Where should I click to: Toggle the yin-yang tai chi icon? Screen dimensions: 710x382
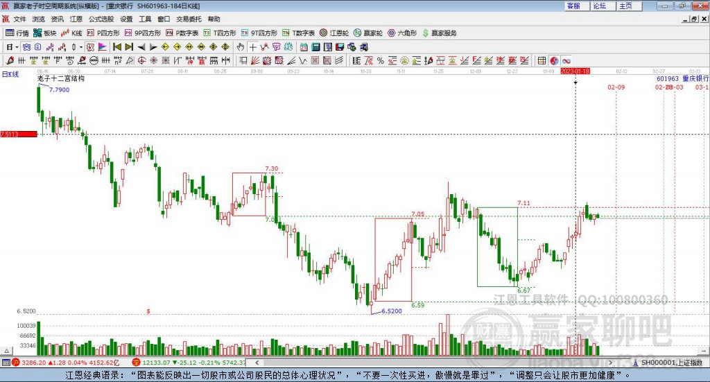(554, 60)
